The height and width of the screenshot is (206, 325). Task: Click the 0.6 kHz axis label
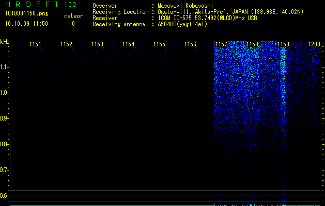4,196
